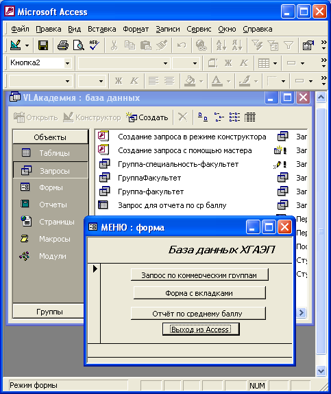Click the Cut scissors icon

click(114, 45)
